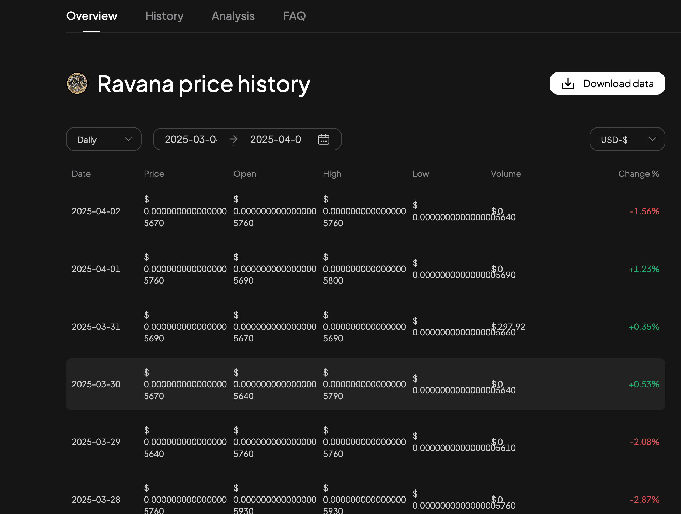This screenshot has height=514, width=681.
Task: Open the FAQ section
Action: tap(294, 16)
